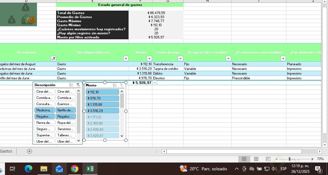Switch to the Gastos sheet tab
328x175 pixels.
click(6, 151)
